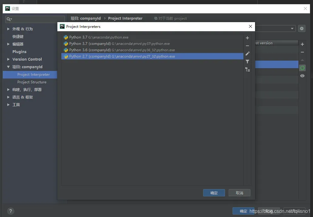Expand the 工具 settings group

coord(8,105)
